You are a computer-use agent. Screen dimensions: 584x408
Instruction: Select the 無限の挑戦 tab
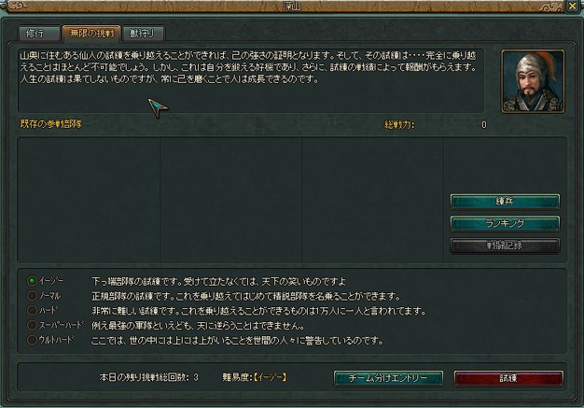pos(91,34)
